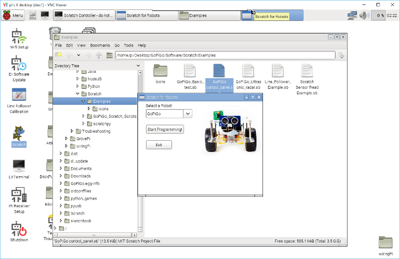This screenshot has height=259, width=400.
Task: Open the Edit menu
Action: click(69, 45)
